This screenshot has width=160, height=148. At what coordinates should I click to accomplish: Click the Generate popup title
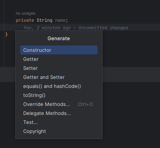59,38
